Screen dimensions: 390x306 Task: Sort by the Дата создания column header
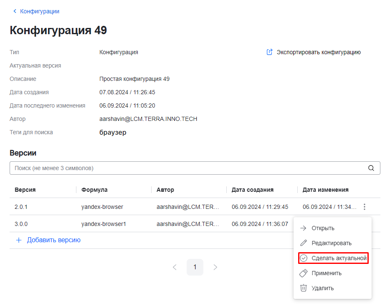coord(252,190)
